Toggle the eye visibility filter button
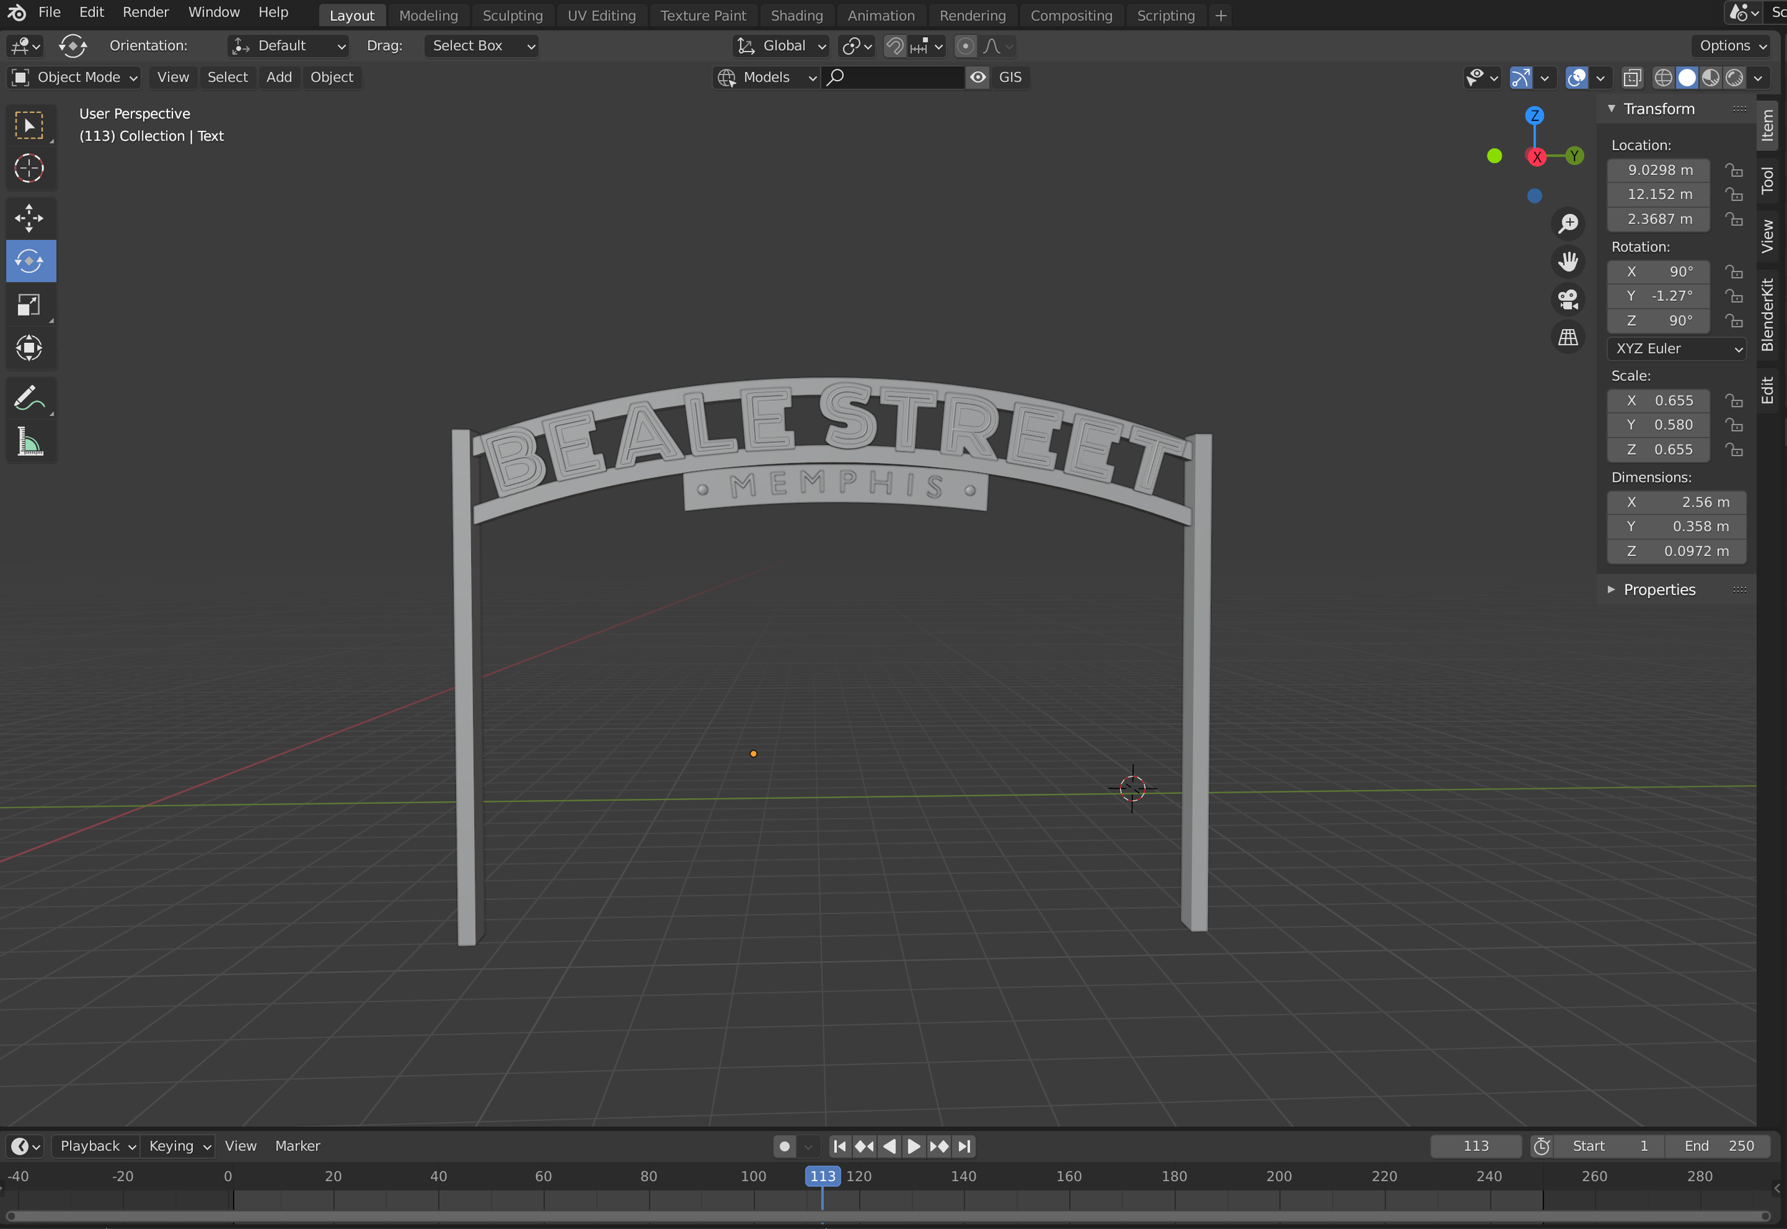The height and width of the screenshot is (1229, 1787). (977, 77)
